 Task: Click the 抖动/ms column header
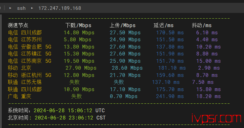(x=202, y=26)
